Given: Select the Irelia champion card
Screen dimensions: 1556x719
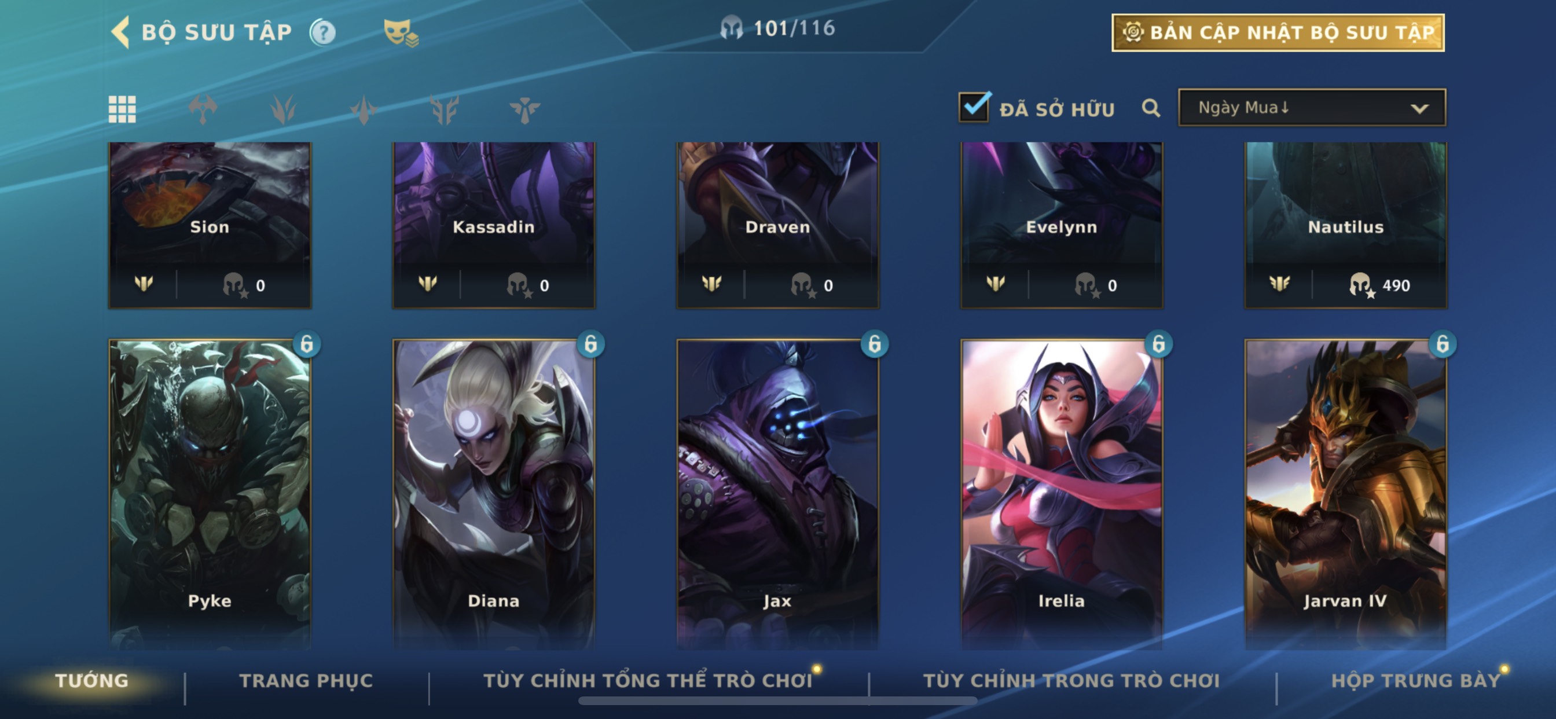Looking at the screenshot, I should (x=1061, y=493).
